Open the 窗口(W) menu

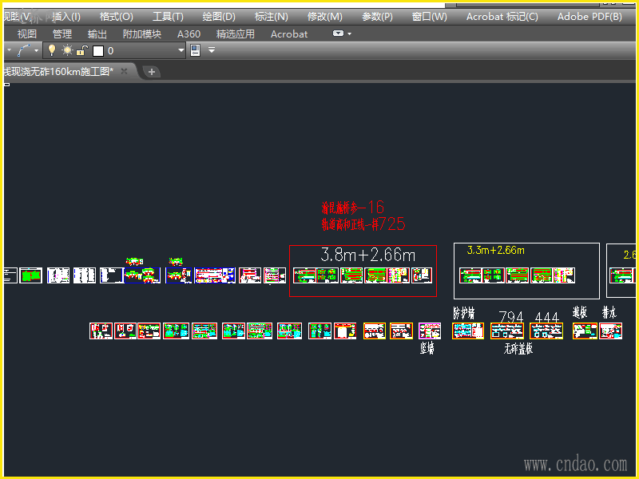coord(430,17)
